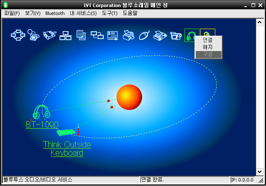Screen dimensions: 266x186
Task: Select the information synchronization icon
Action: (97, 35)
